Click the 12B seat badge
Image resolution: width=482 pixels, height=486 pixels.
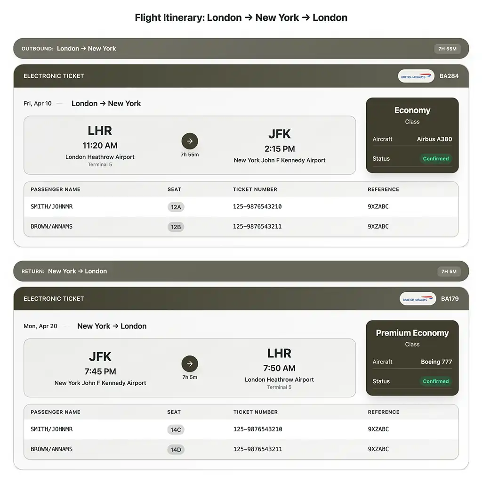click(176, 227)
